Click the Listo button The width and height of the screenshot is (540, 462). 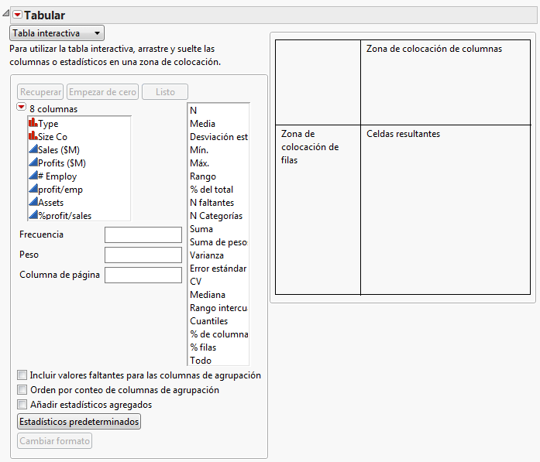point(165,92)
